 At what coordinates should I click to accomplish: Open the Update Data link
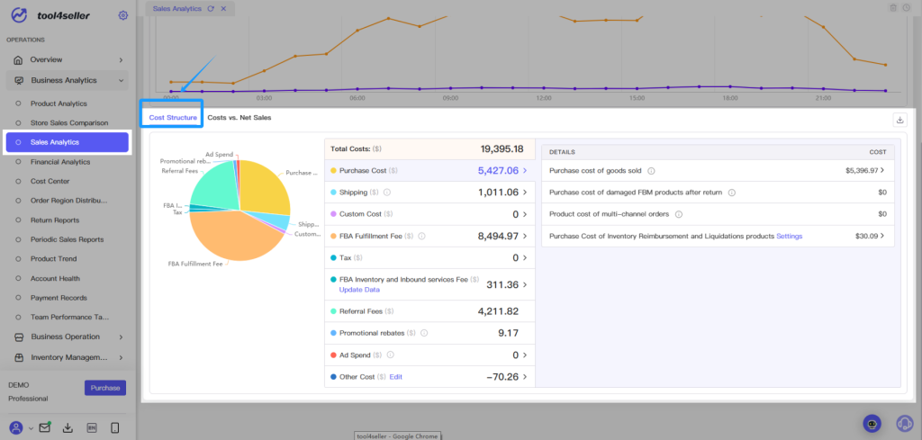point(359,290)
